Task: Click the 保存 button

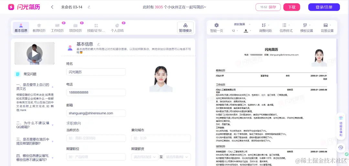Action: [x=268, y=7]
